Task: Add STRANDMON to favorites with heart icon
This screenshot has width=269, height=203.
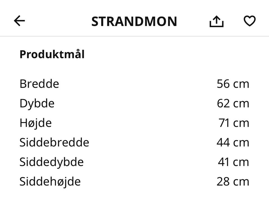Action: point(250,21)
